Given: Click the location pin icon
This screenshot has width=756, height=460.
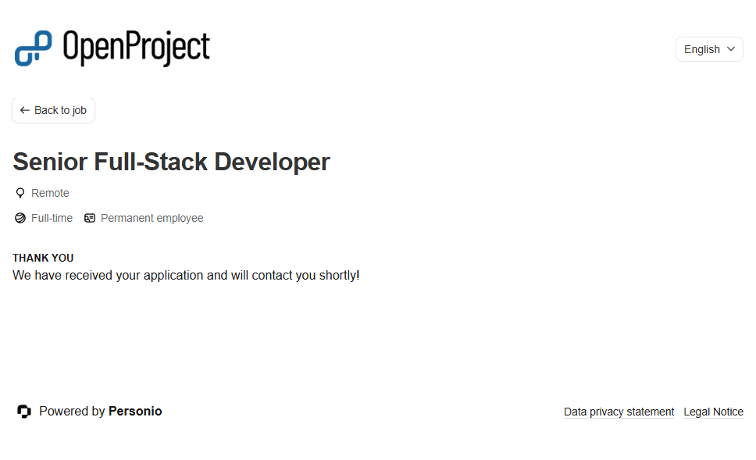Looking at the screenshot, I should tap(20, 193).
